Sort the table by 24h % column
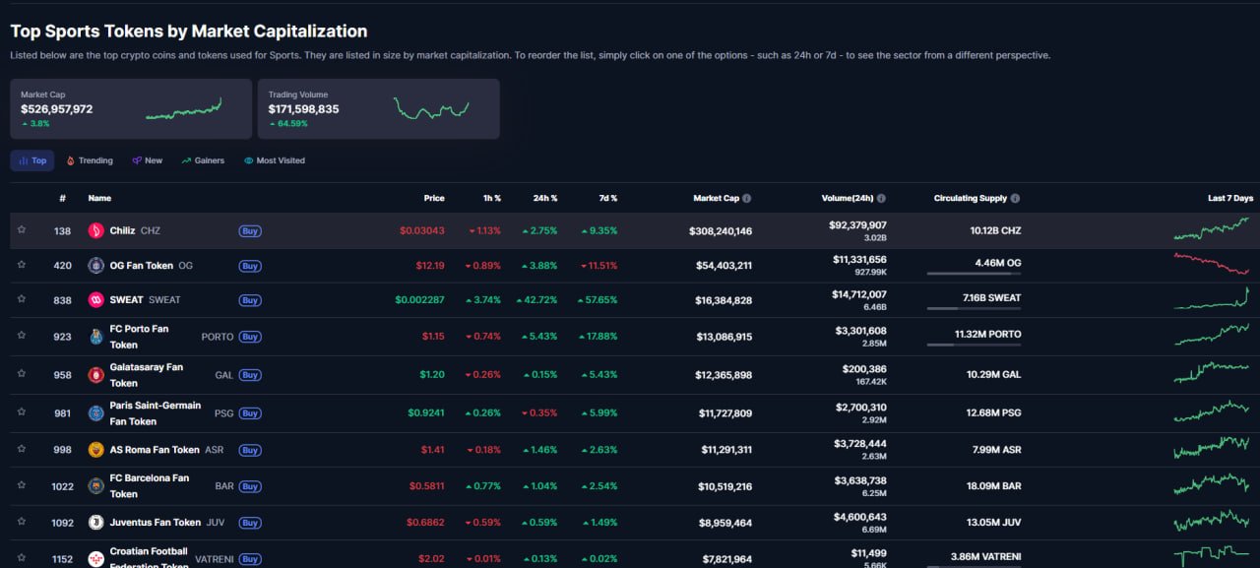The image size is (1260, 568). coord(544,198)
